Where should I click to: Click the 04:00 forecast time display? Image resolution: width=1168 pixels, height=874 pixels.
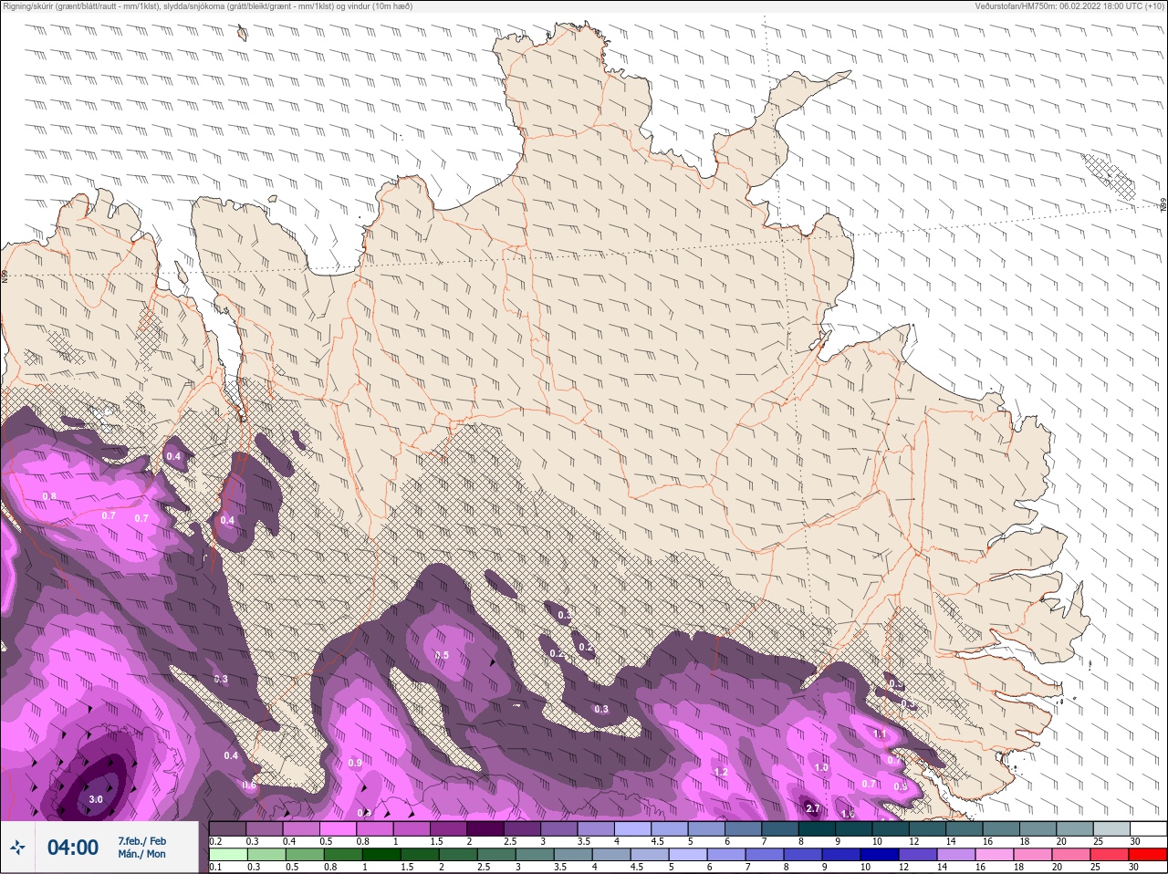click(73, 848)
